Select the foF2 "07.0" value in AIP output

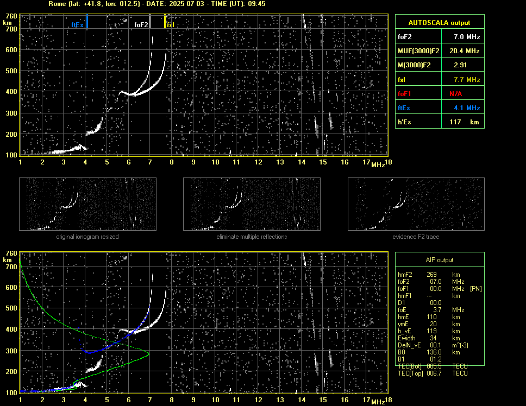pos(436,281)
